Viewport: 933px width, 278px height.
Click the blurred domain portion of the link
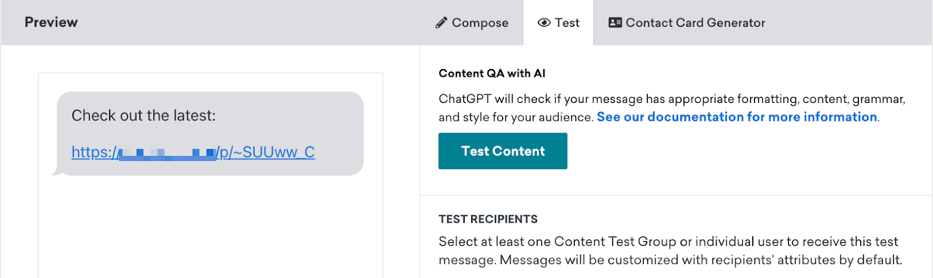pyautogui.click(x=167, y=154)
